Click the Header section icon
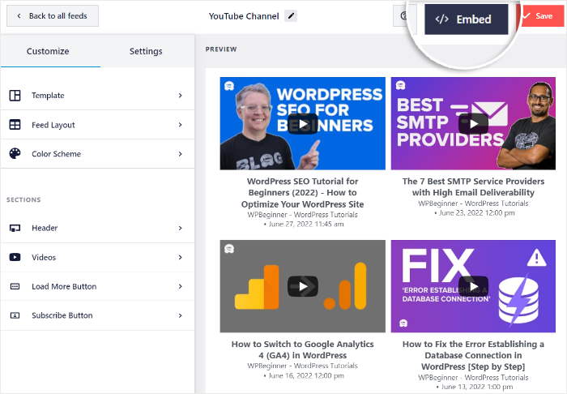Image resolution: width=567 pixels, height=394 pixels. tap(15, 229)
